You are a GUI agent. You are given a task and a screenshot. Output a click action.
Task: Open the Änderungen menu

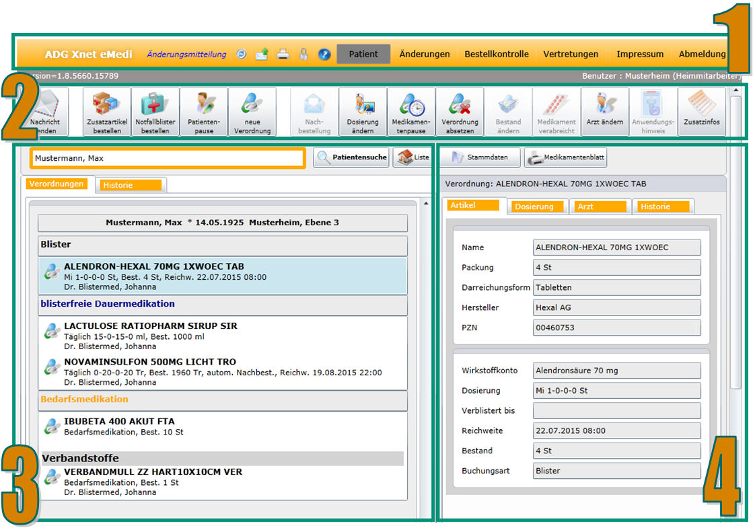tap(425, 54)
